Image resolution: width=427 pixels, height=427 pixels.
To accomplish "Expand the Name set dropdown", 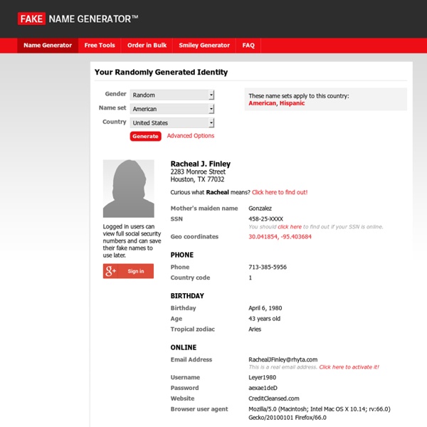I will coord(172,109).
